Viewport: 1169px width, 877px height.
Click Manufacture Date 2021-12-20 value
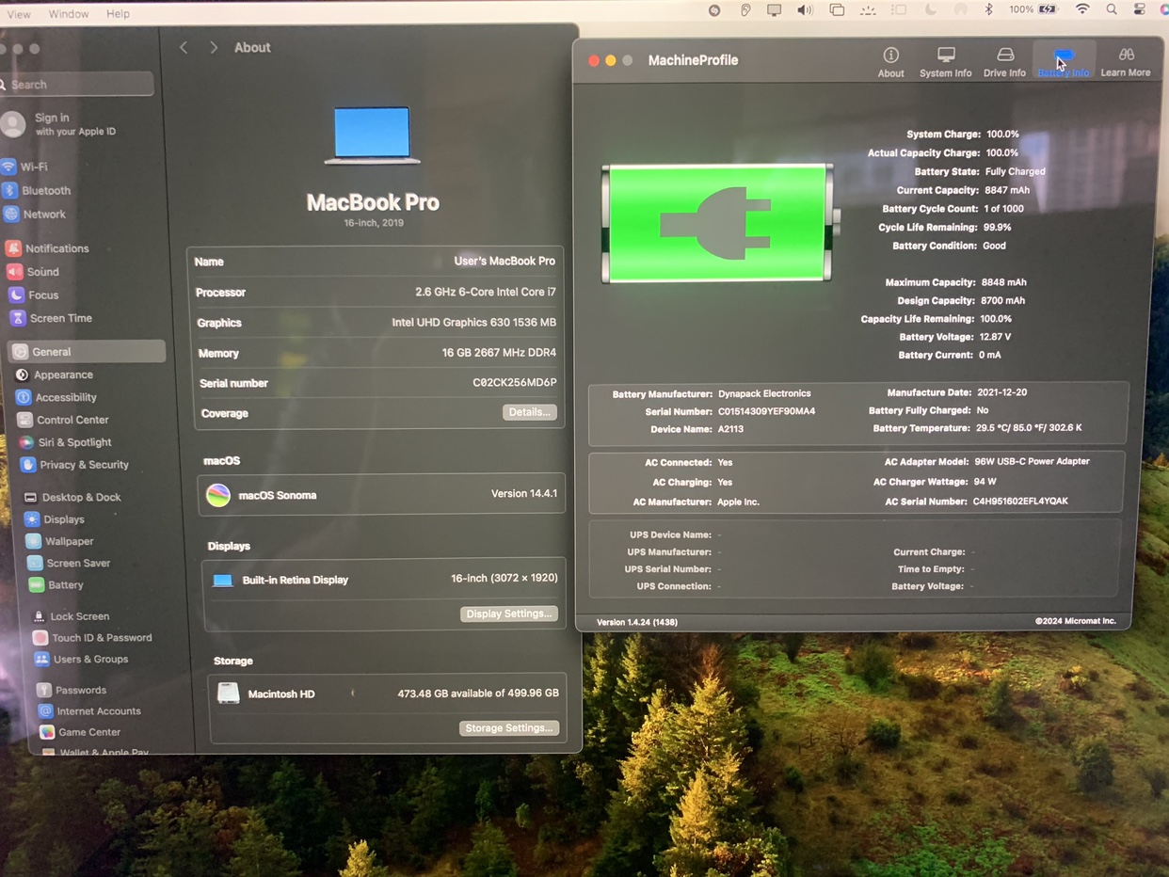coord(1001,392)
